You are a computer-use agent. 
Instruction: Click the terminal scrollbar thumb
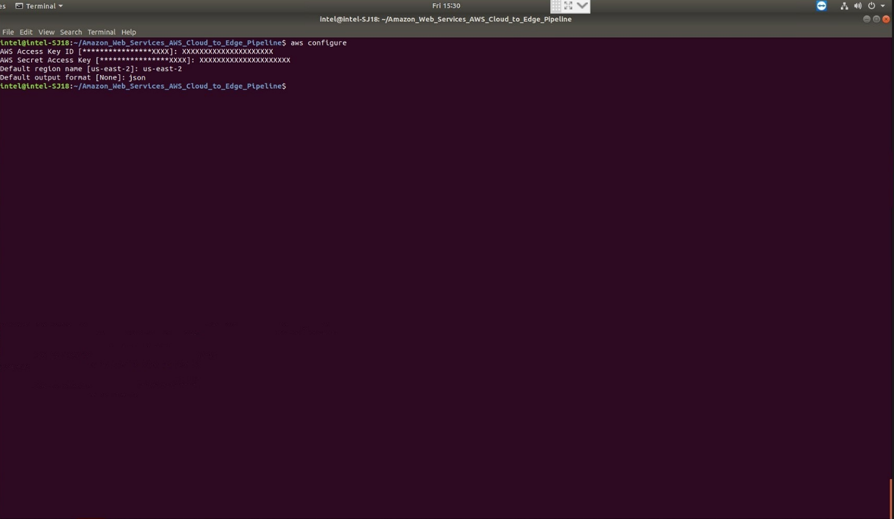pyautogui.click(x=891, y=498)
